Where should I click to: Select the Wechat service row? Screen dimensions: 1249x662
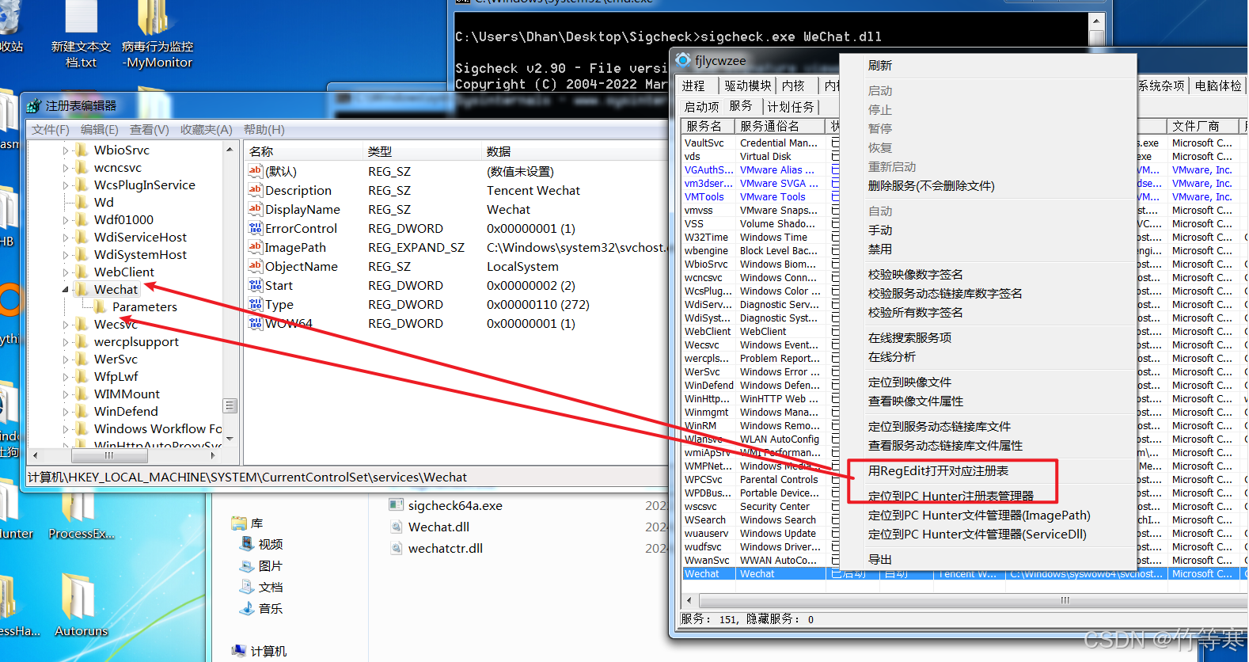(x=964, y=574)
